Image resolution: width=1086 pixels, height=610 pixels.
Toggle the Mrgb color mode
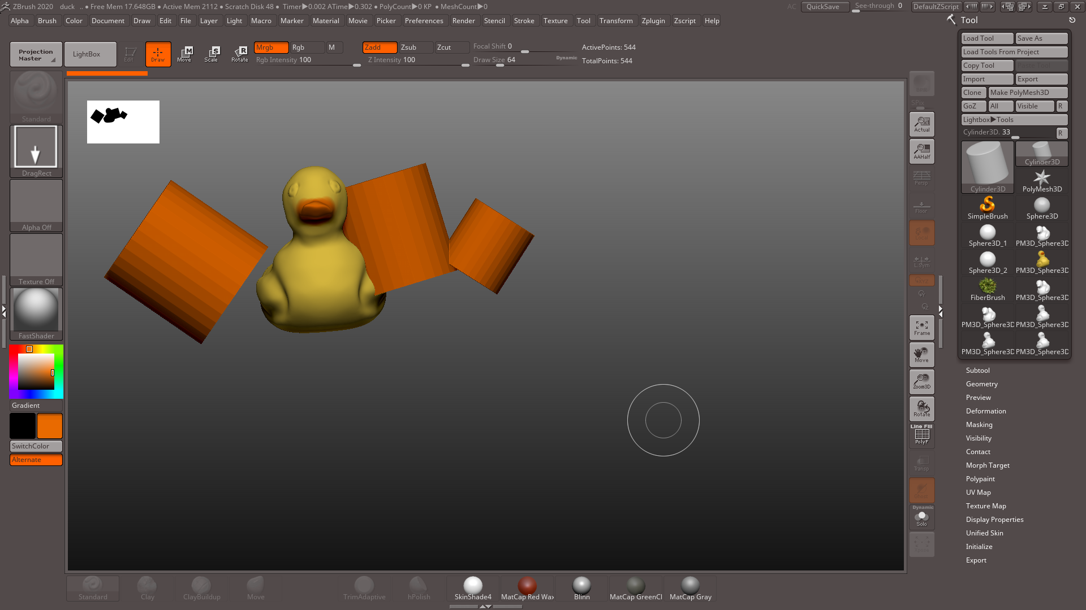click(x=270, y=47)
